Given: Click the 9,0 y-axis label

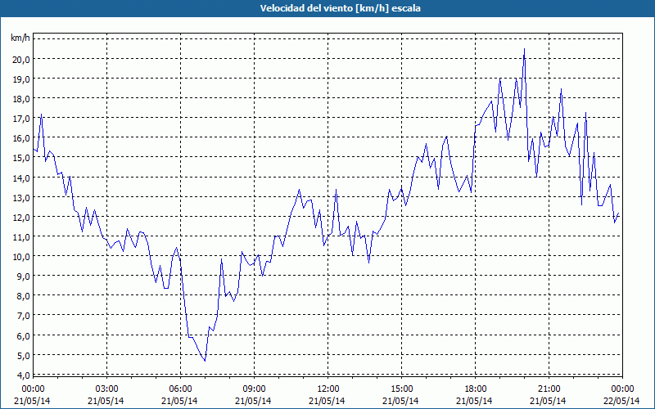Looking at the screenshot, I should [x=23, y=276].
